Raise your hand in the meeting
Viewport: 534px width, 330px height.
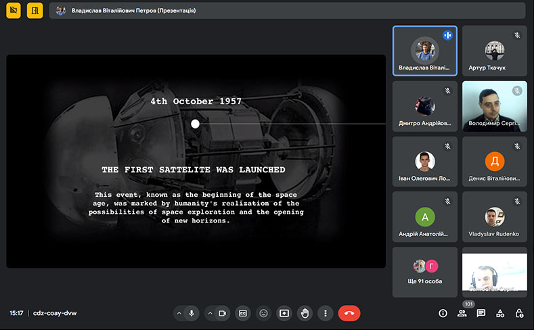305,313
